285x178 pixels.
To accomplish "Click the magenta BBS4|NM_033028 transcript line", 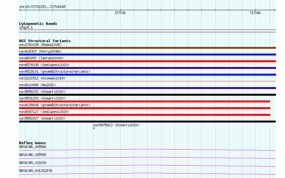I will [x=147, y=166].
